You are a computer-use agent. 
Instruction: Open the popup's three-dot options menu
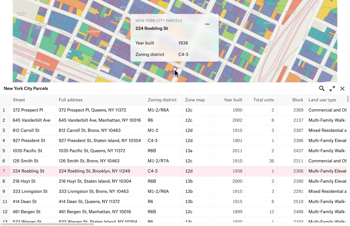coord(207,24)
